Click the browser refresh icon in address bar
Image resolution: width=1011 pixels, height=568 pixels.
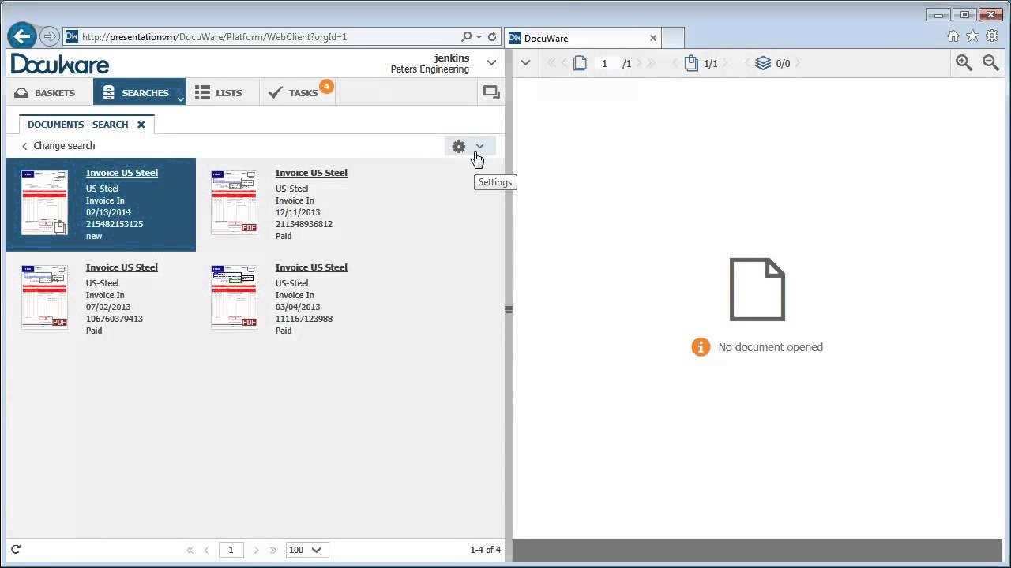(492, 36)
